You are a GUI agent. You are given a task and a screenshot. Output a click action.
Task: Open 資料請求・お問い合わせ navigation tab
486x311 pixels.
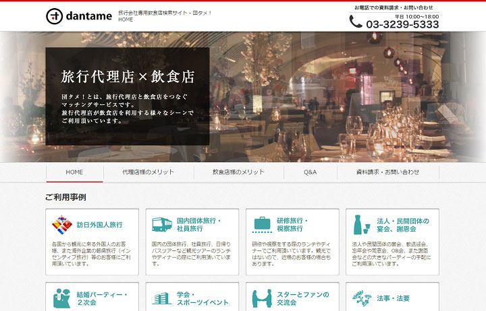pos(387,172)
